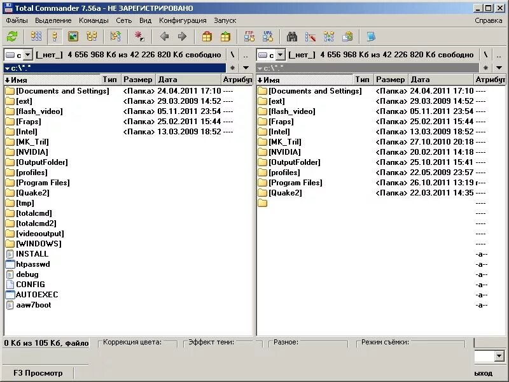Open file search binoculars icon
Screen dimensions: 509x382
click(292, 36)
